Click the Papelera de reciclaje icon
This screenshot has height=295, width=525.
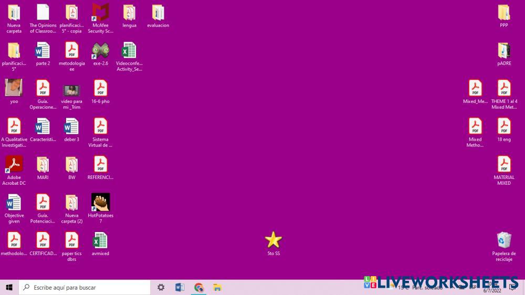tap(503, 241)
